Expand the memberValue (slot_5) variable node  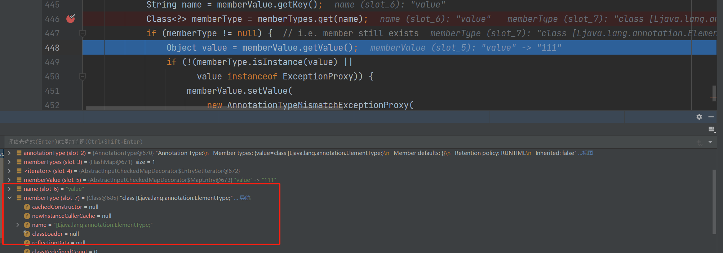click(x=10, y=180)
